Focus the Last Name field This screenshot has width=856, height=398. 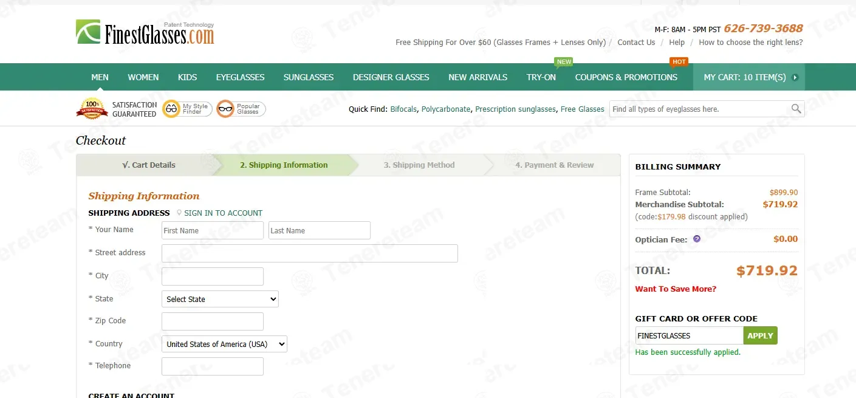click(x=320, y=230)
